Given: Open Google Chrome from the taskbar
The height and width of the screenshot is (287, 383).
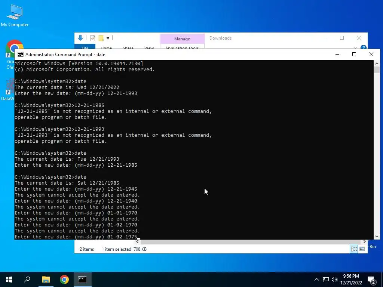Looking at the screenshot, I should click(x=64, y=280).
